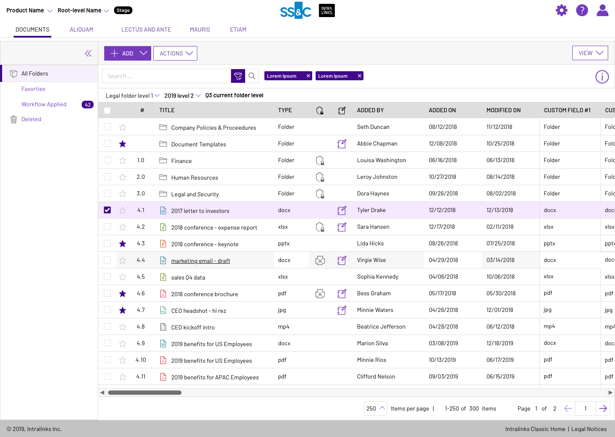The height and width of the screenshot is (437, 615).
Task: Click the scrollbar left arrow
Action: coord(102,393)
